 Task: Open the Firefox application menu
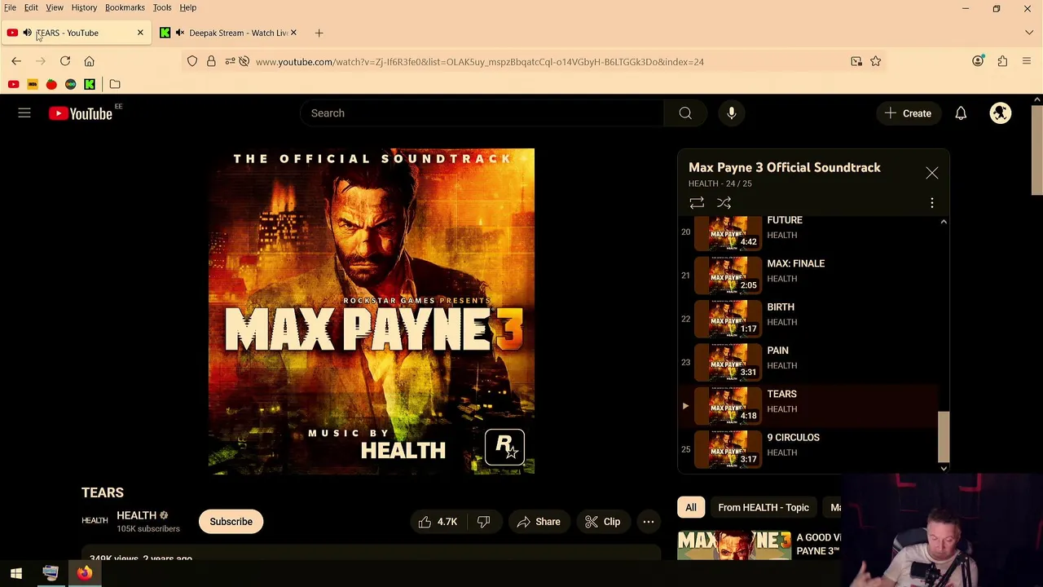click(1027, 61)
